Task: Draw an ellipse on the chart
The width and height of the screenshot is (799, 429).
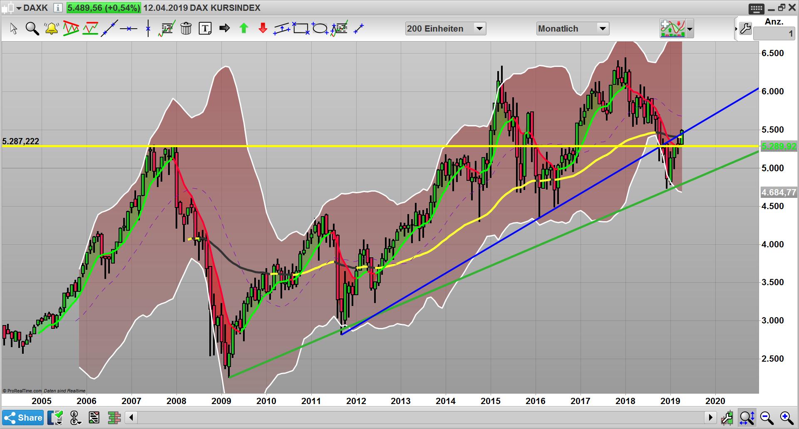Action: click(320, 28)
